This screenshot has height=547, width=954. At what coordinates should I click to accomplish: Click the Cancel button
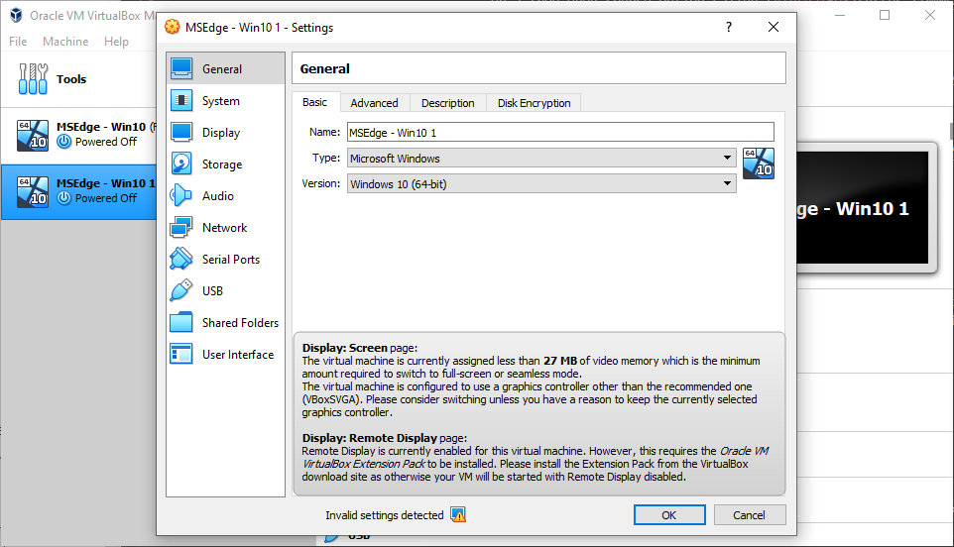[x=749, y=514]
